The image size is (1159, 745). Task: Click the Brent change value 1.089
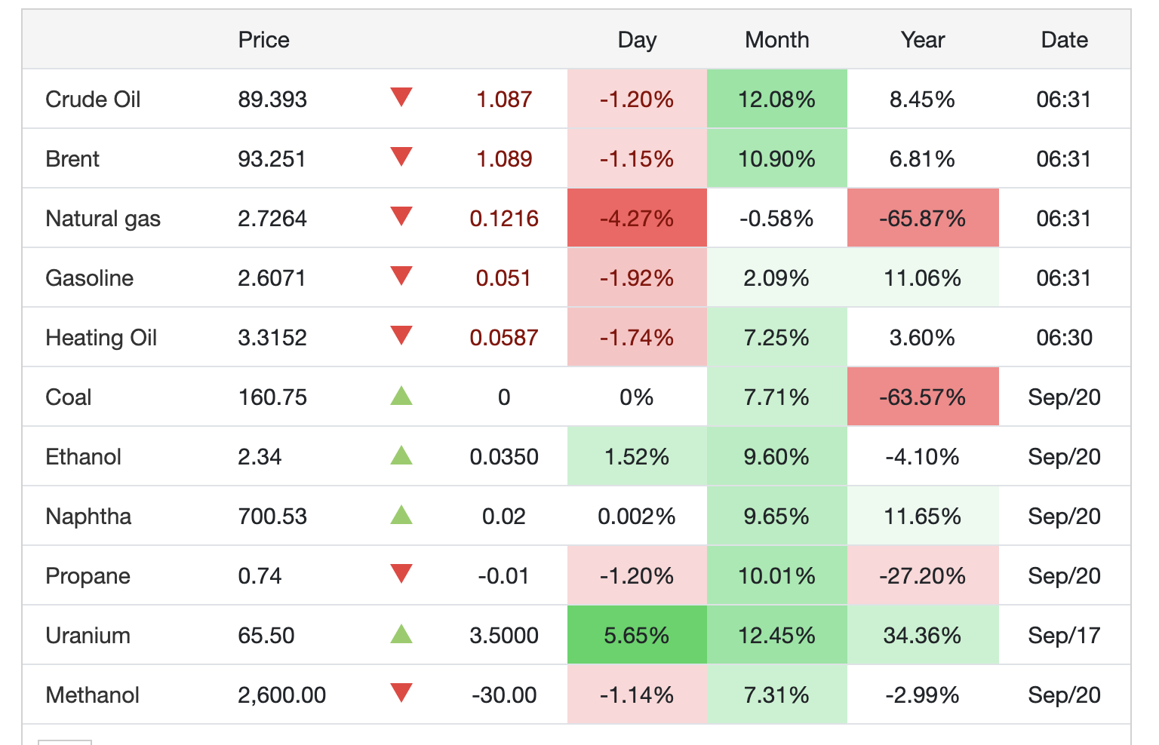coord(504,158)
